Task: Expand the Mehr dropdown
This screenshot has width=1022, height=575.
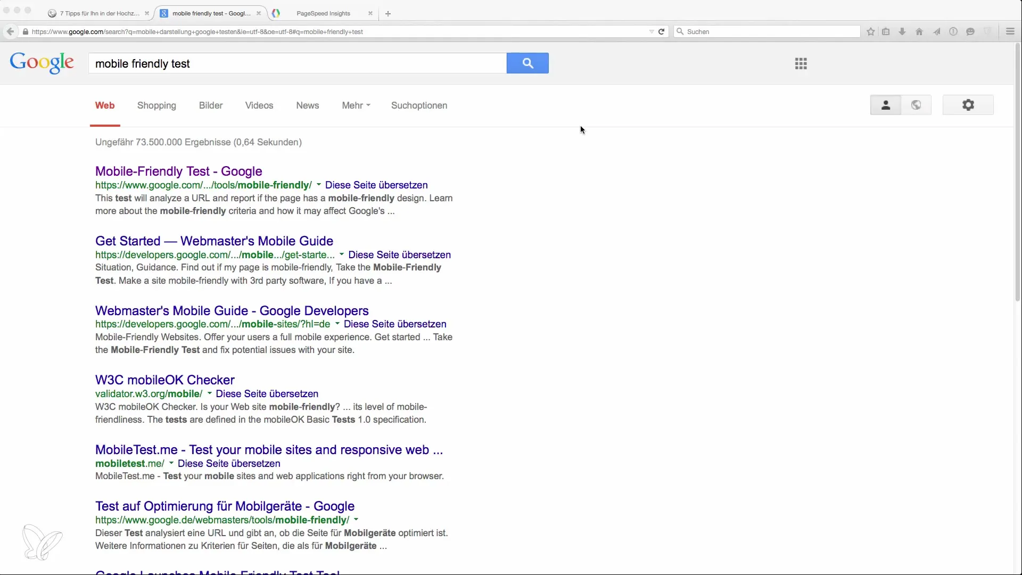Action: 356,105
